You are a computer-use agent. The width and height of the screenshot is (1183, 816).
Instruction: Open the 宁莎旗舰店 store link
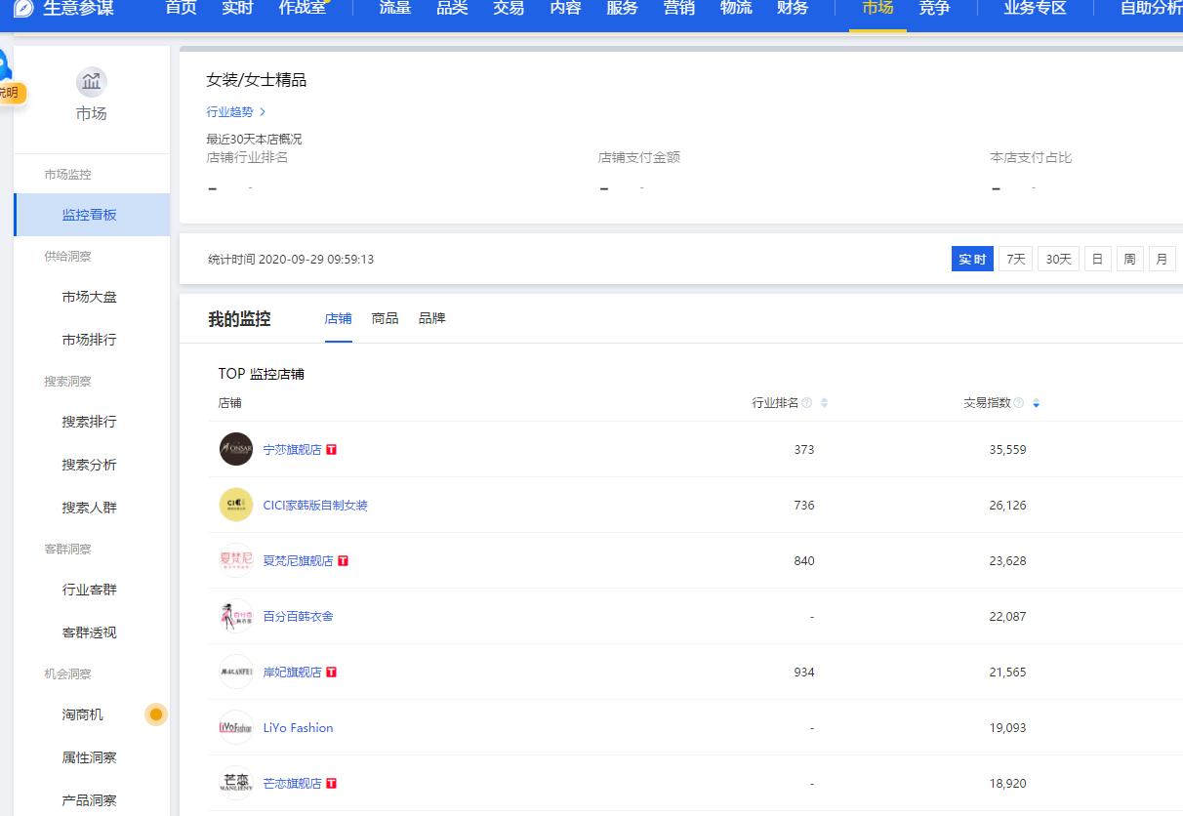(293, 449)
